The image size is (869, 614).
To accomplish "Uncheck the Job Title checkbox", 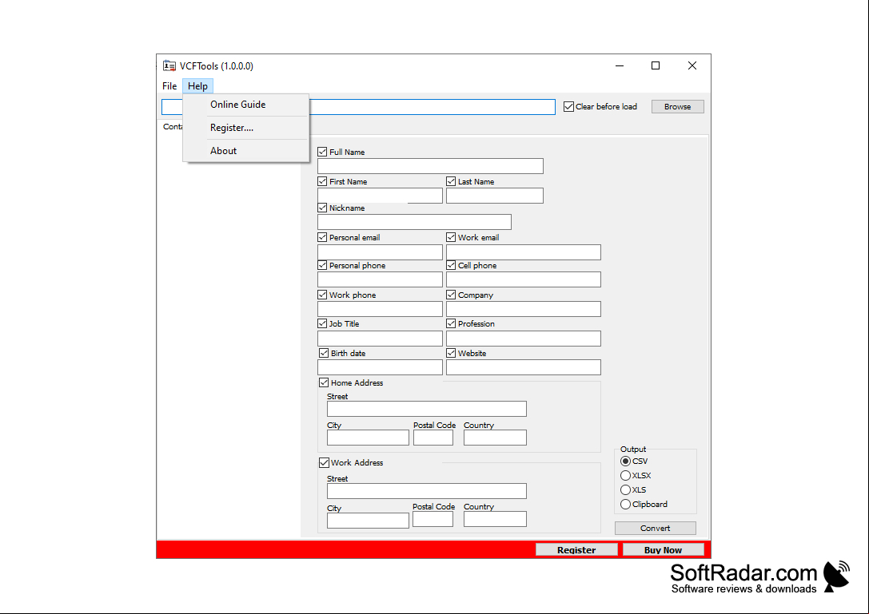I will [x=322, y=324].
